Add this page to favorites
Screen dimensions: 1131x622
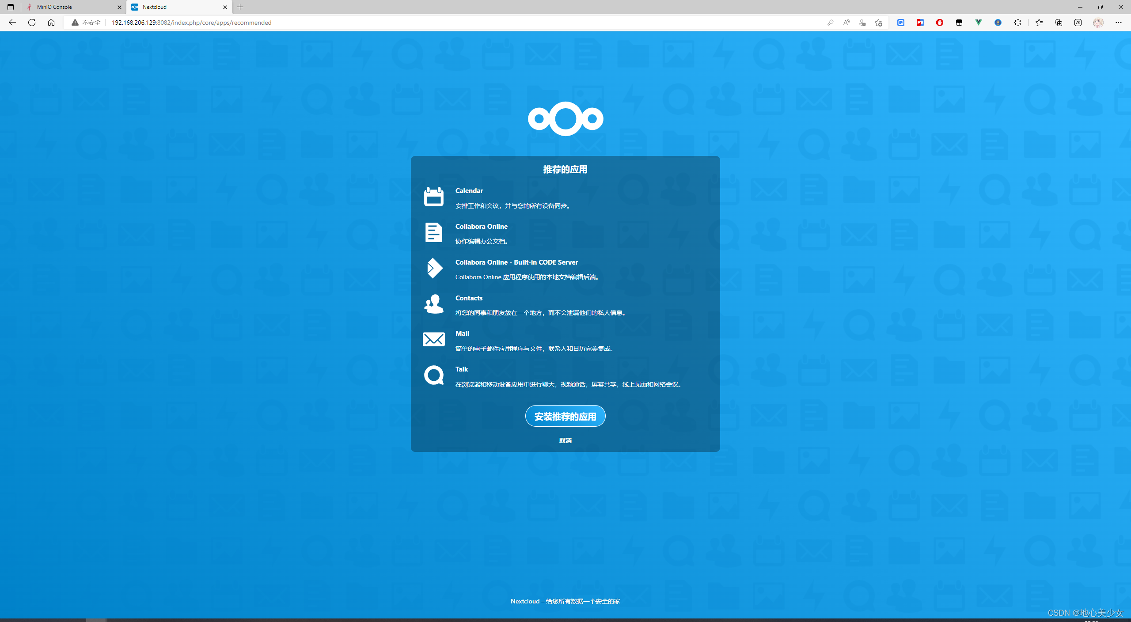pos(878,23)
